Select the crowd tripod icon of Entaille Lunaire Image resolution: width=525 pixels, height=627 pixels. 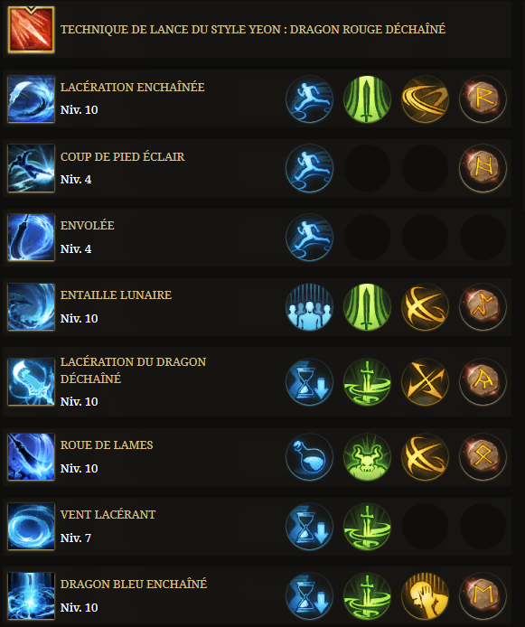309,307
